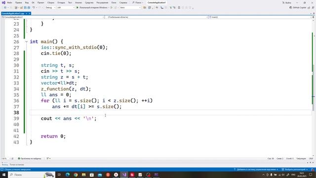316x178 pixels.
Task: Pin the ConsoleApplication1.cpp tab
Action: [x=26, y=13]
